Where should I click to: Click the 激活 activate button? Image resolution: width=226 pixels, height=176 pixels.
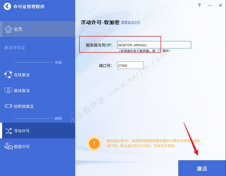(x=202, y=168)
